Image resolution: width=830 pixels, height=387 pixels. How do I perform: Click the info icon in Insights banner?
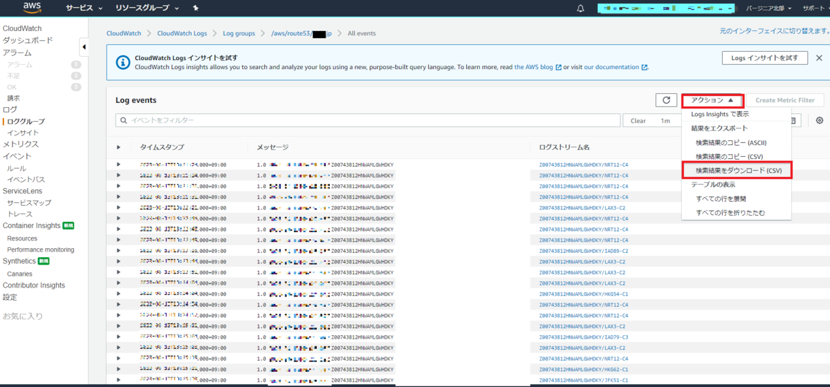[122, 63]
